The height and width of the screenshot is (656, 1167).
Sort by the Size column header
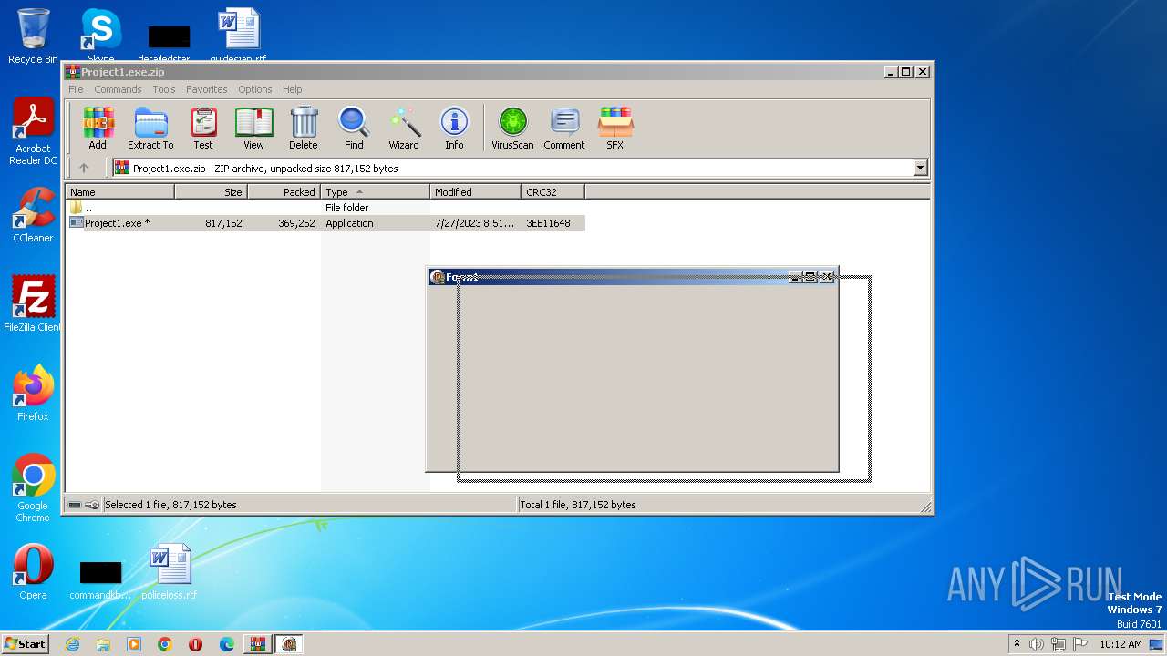(211, 192)
